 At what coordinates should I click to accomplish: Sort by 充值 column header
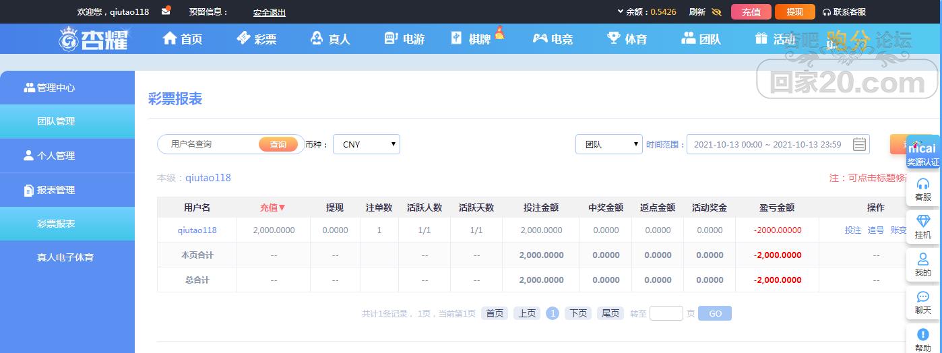273,207
